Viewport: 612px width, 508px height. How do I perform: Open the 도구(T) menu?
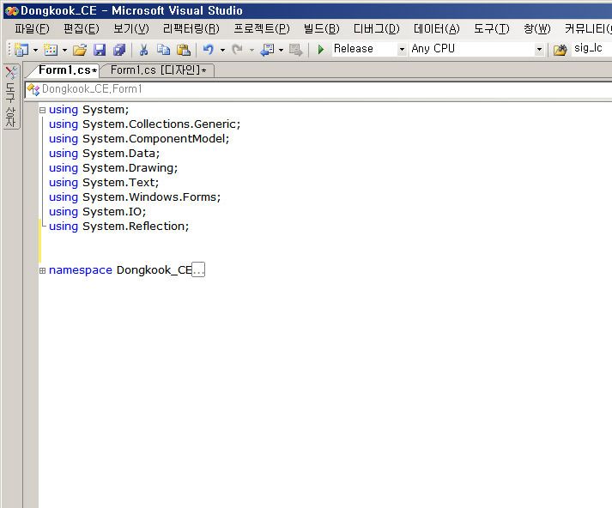point(491,29)
